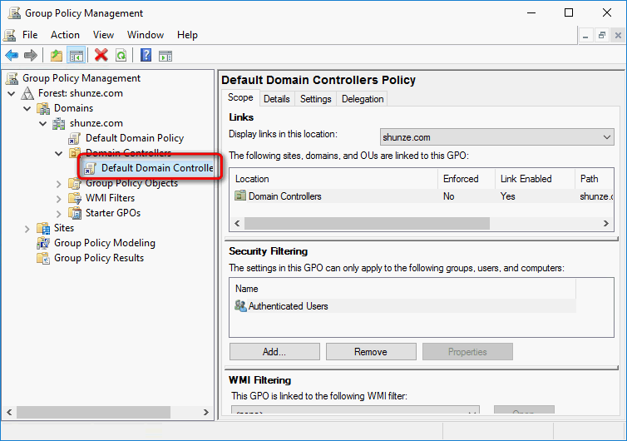
Task: Switch to the Delegation tab
Action: [x=363, y=99]
